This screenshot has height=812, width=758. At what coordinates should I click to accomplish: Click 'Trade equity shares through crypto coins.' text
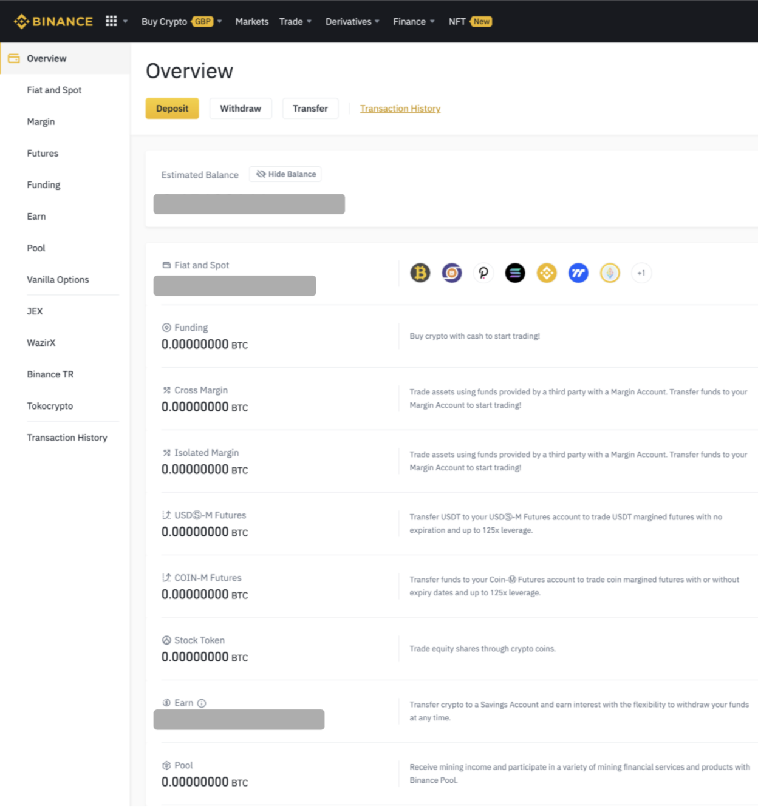tap(482, 648)
